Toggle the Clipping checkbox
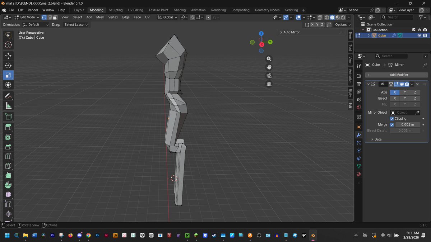This screenshot has height=242, width=431. (x=392, y=119)
